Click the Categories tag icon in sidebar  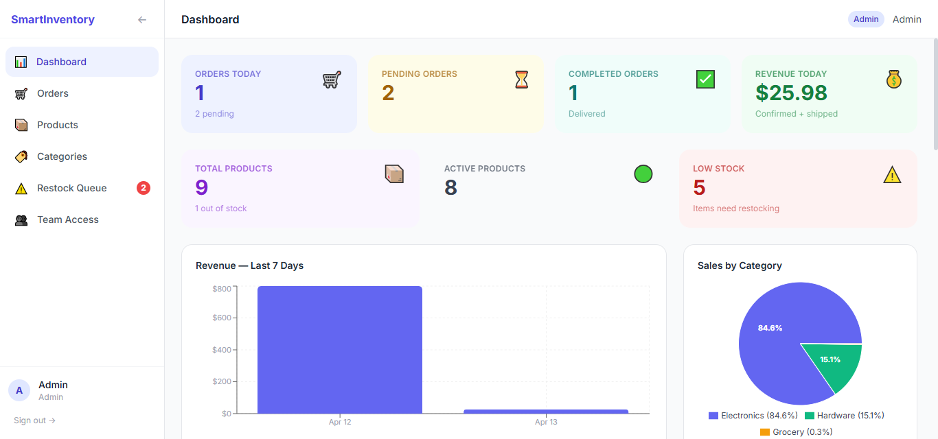click(x=21, y=156)
